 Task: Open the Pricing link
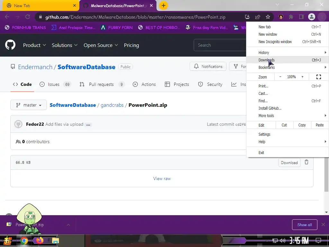(131, 45)
